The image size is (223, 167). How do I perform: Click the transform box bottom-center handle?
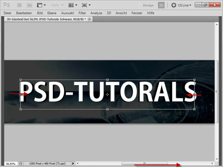[107, 109]
